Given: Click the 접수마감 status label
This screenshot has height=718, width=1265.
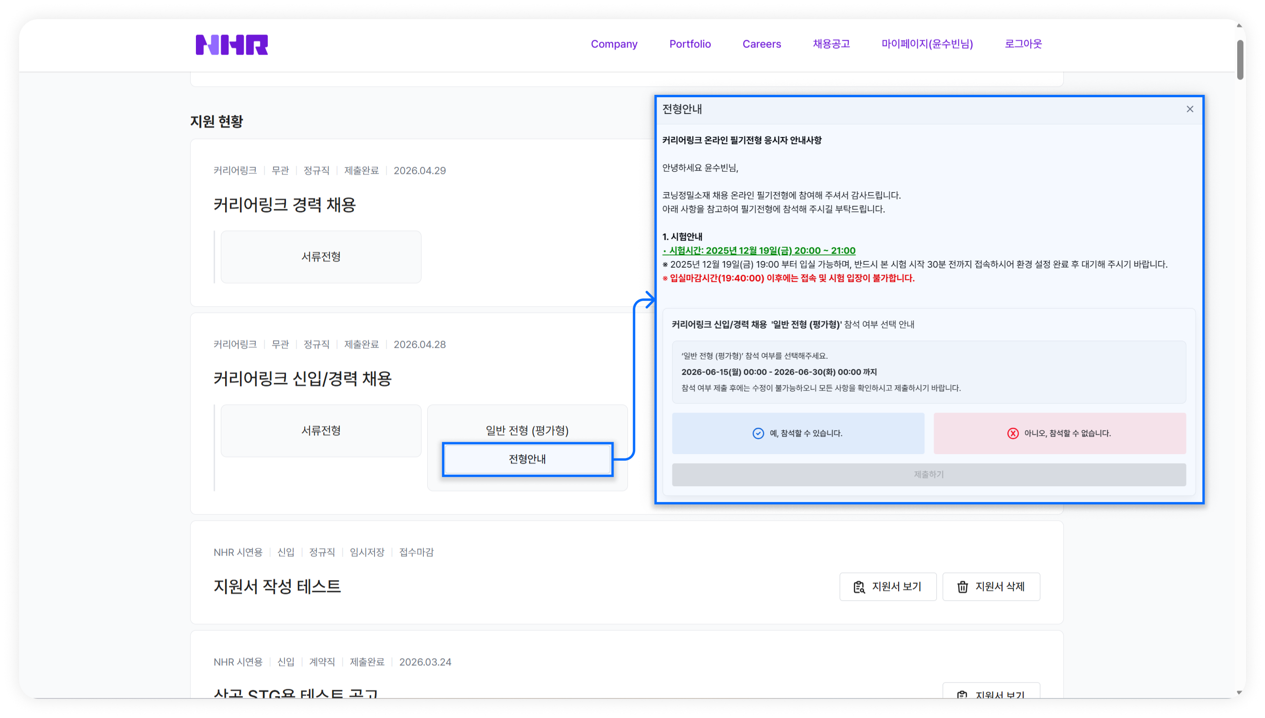Looking at the screenshot, I should (x=416, y=552).
